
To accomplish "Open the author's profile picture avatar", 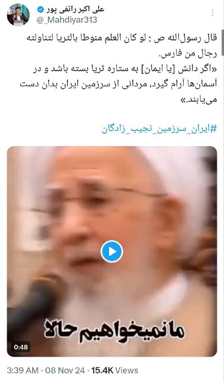I will pyautogui.click(x=18, y=15).
